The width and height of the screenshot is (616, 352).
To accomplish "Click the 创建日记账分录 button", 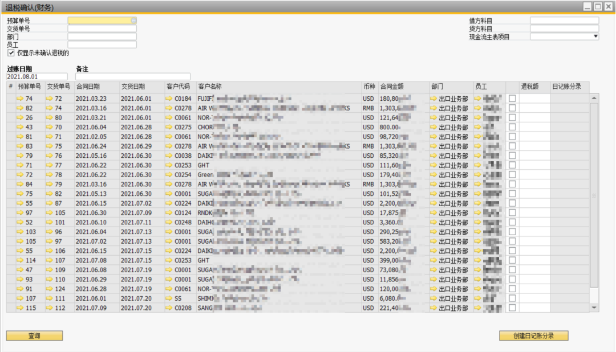I will tap(533, 335).
